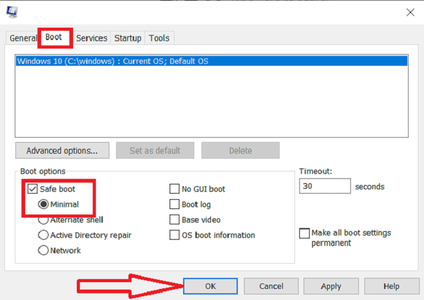Switch to the Services tab
The image size is (424, 300).
[x=92, y=38]
